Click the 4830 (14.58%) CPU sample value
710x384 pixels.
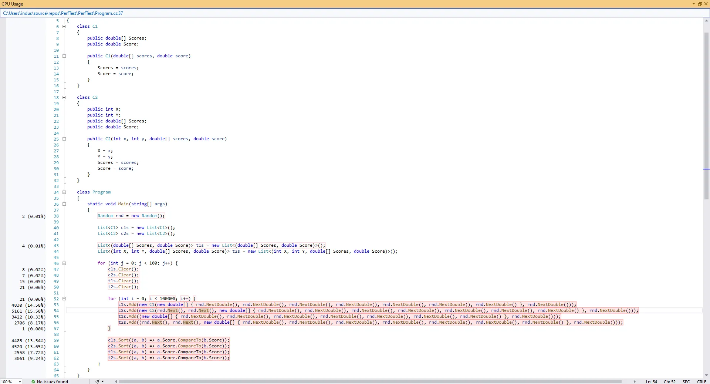[x=28, y=305]
